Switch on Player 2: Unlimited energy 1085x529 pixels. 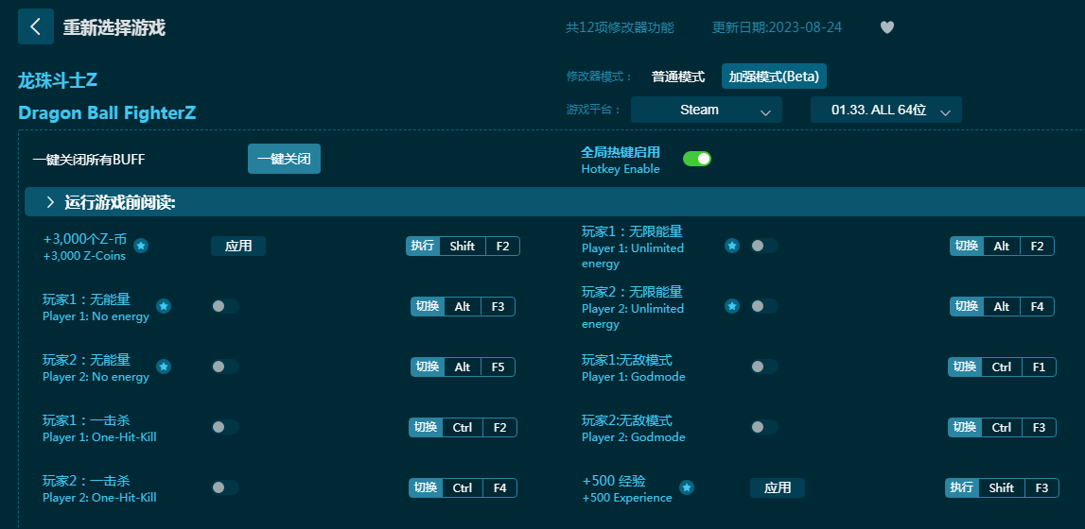pyautogui.click(x=764, y=306)
